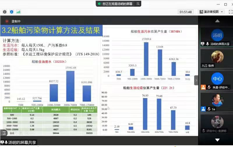The image size is (233, 147).
Task: Check the green network signal icon
Action: point(18,12)
